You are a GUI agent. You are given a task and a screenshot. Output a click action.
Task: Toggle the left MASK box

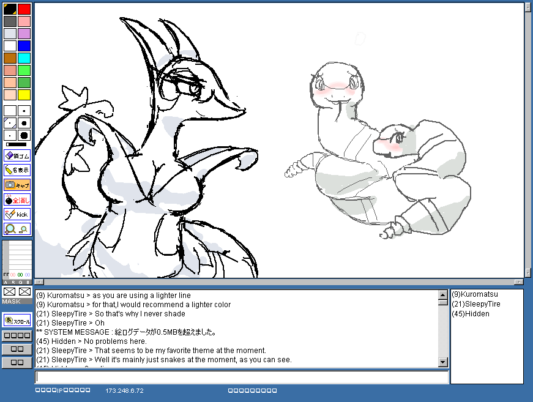(x=10, y=292)
